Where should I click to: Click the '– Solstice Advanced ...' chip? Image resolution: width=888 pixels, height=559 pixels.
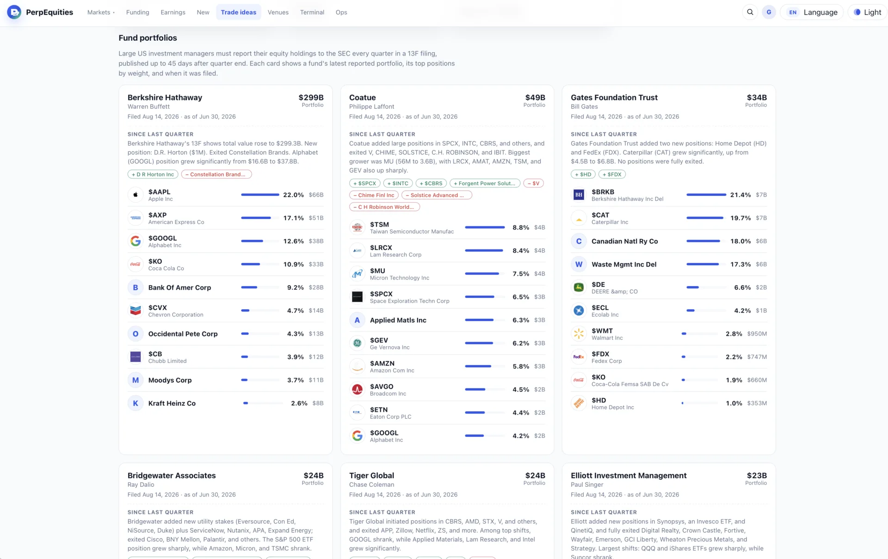(437, 195)
